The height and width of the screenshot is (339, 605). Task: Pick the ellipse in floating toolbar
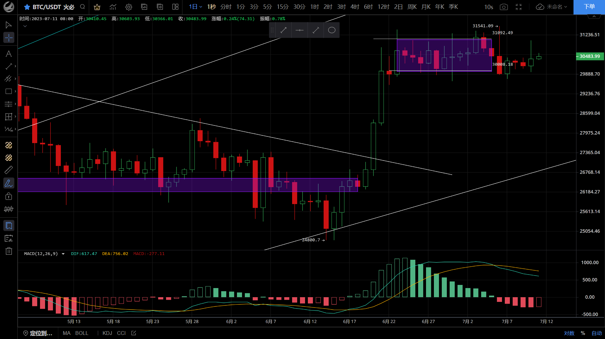coord(332,30)
